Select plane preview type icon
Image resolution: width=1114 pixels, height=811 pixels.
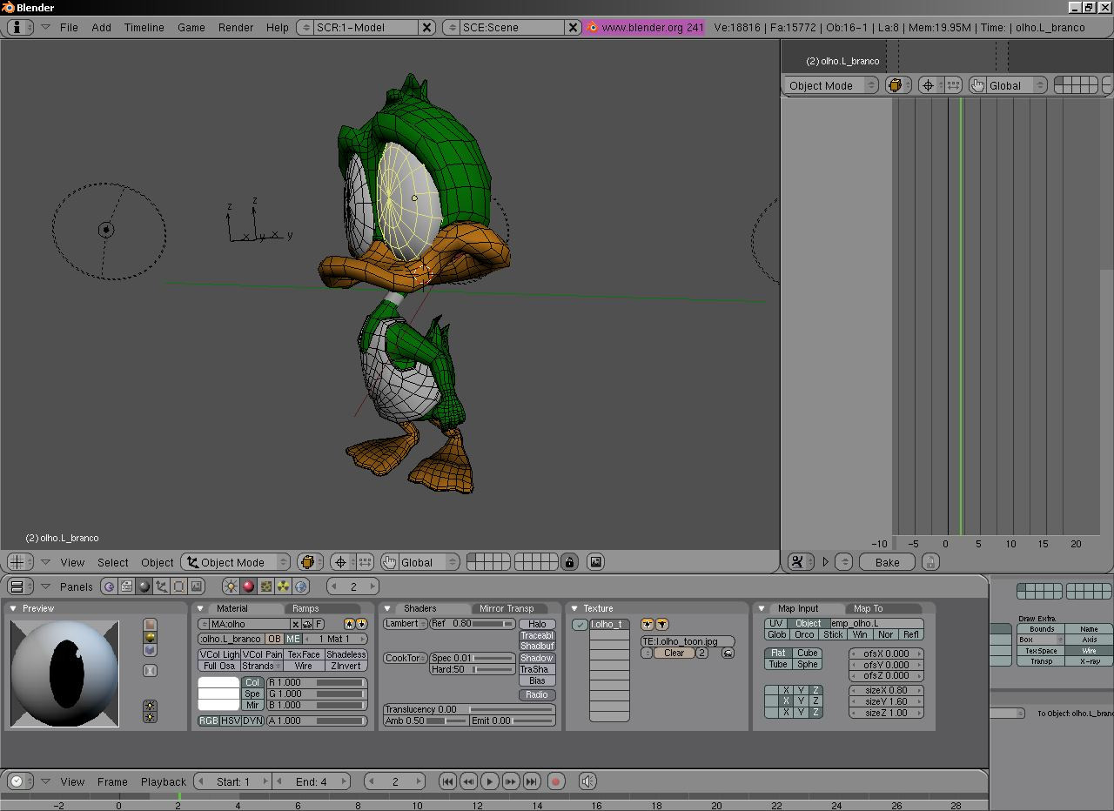pyautogui.click(x=150, y=625)
